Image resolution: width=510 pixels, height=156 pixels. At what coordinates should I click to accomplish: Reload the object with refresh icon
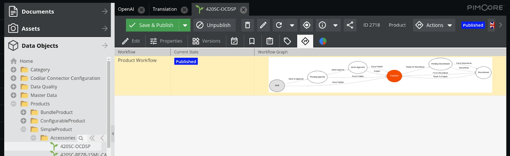[x=279, y=25]
